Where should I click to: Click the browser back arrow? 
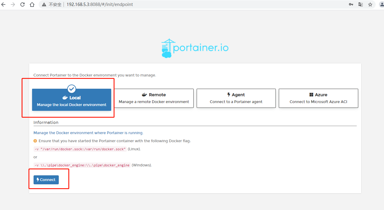click(x=4, y=4)
